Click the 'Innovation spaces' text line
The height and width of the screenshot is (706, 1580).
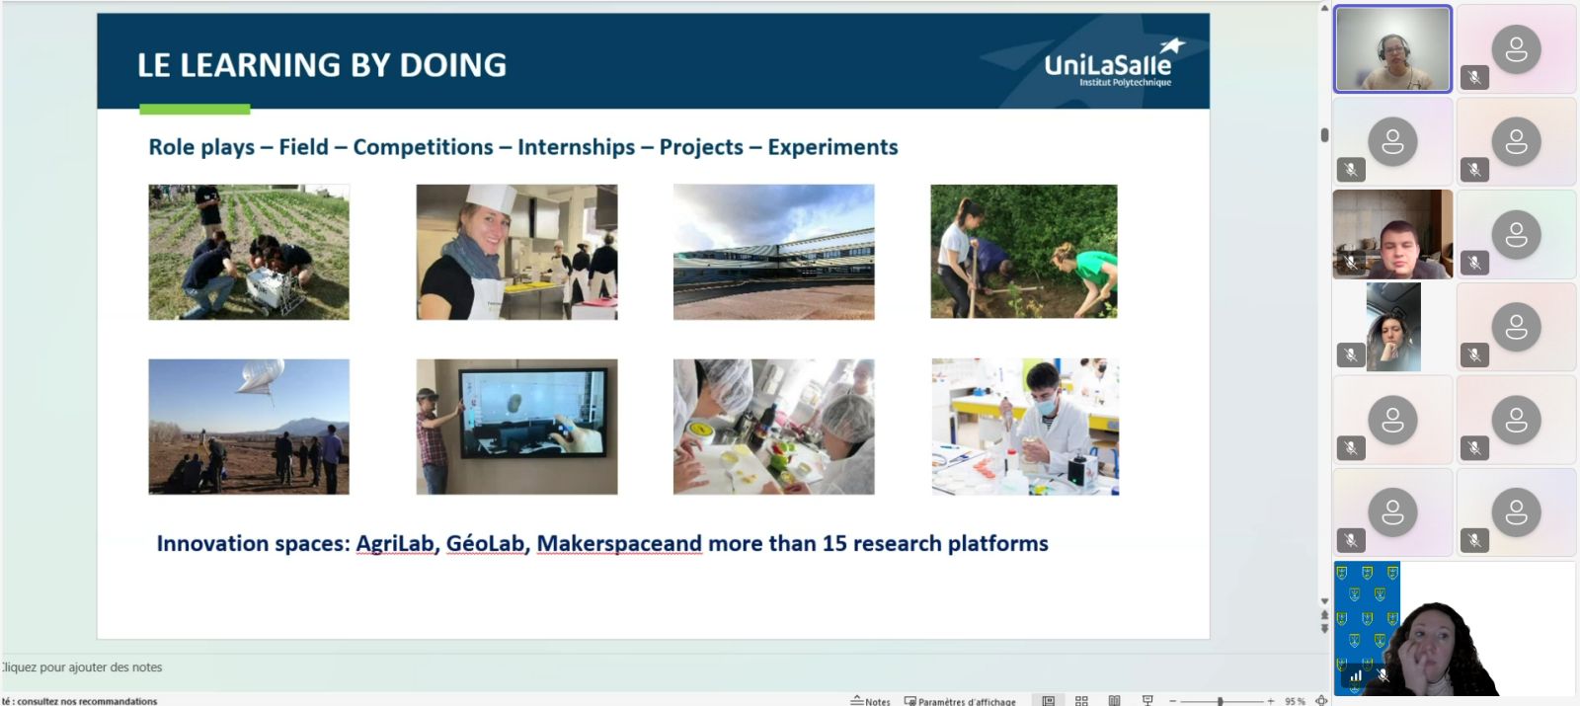pos(602,544)
